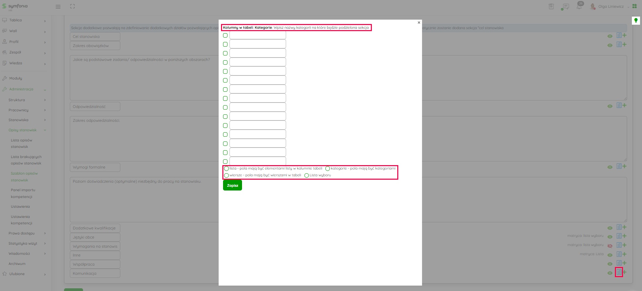Screen dimensions: 642x291
Task: Open the chat messages icon in header
Action: pos(565,7)
